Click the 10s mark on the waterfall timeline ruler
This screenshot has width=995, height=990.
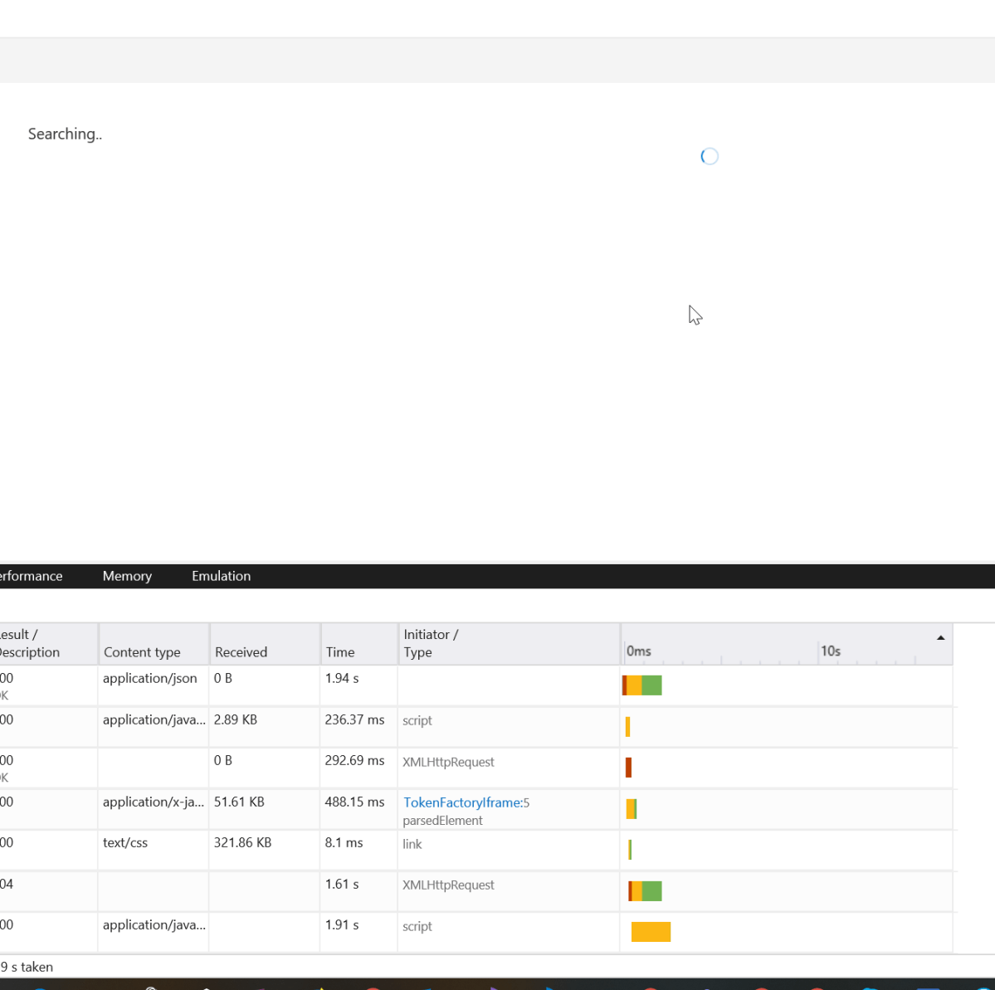click(831, 651)
